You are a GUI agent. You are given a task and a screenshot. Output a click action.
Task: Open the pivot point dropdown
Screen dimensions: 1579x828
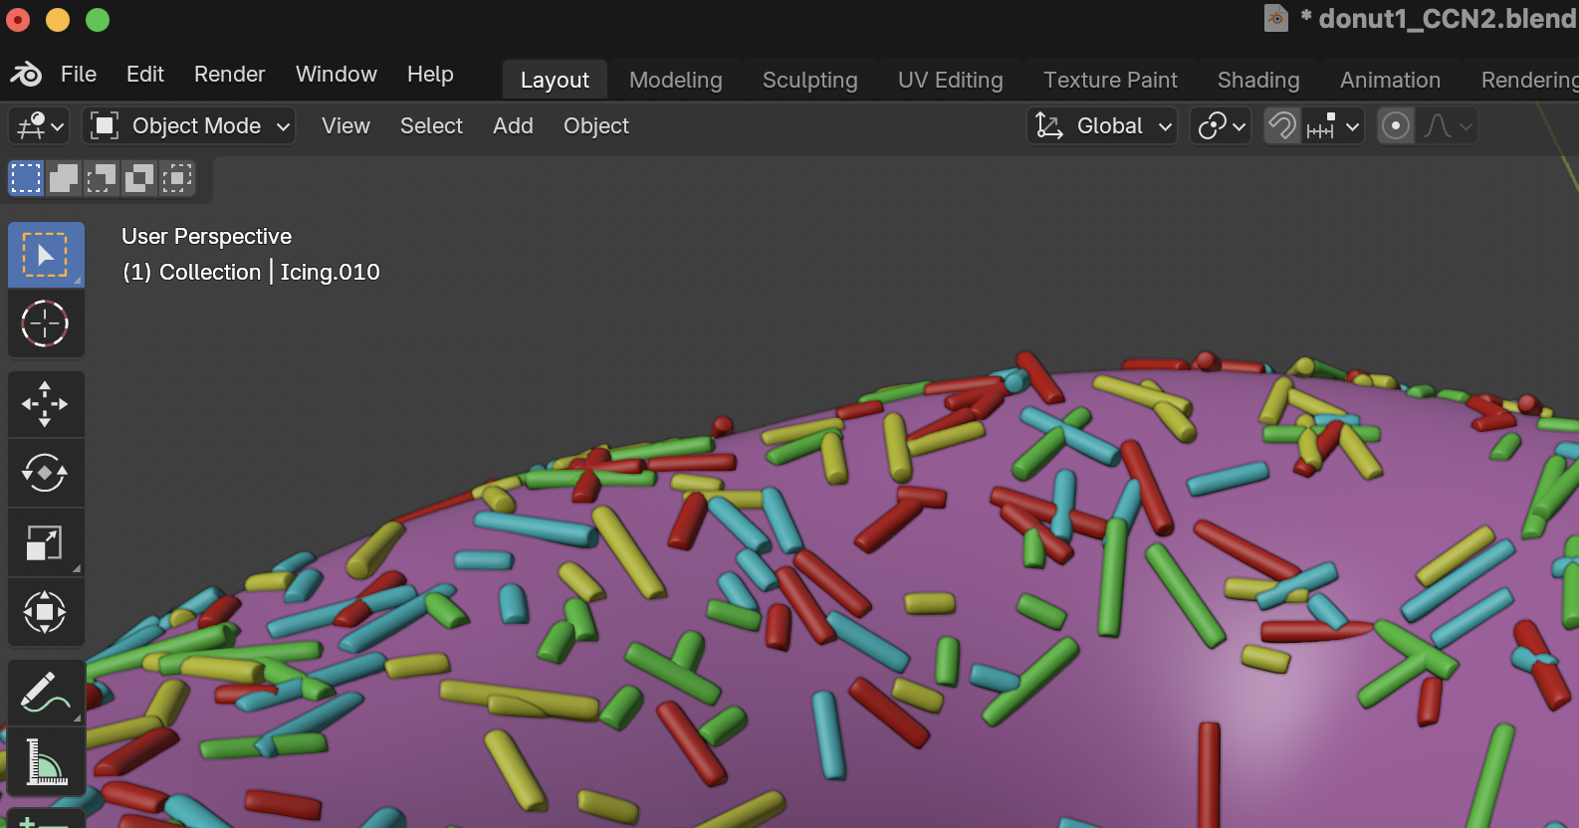(1221, 126)
